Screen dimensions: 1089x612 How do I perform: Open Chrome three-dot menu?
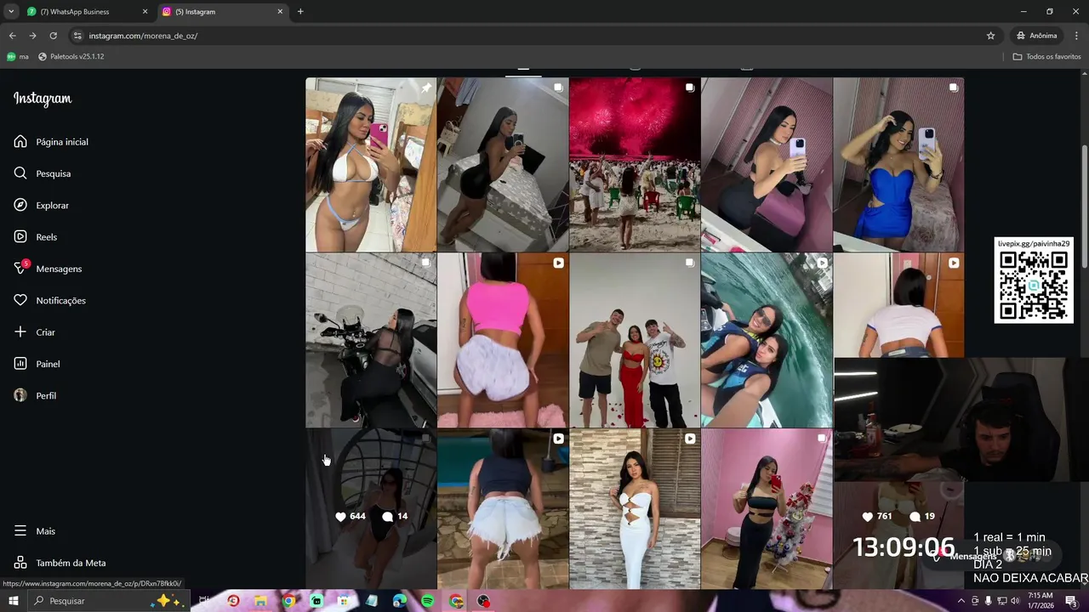[1077, 36]
